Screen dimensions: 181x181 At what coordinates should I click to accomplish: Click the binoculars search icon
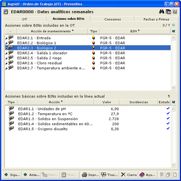tap(162, 11)
